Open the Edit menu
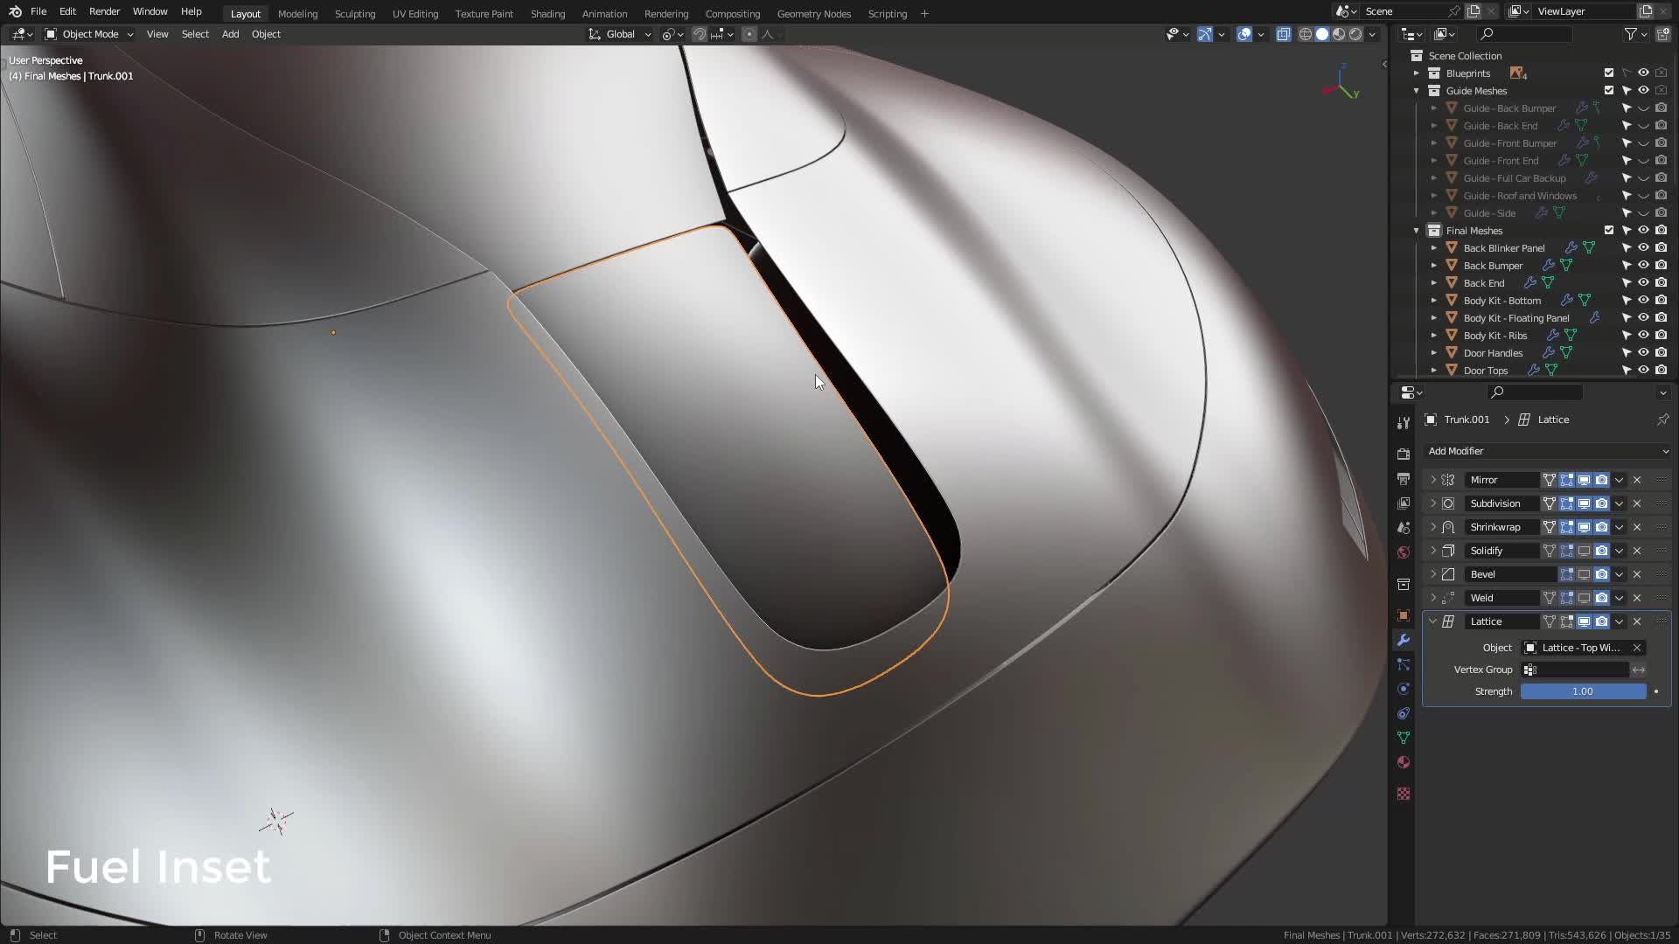The width and height of the screenshot is (1679, 944). [67, 11]
